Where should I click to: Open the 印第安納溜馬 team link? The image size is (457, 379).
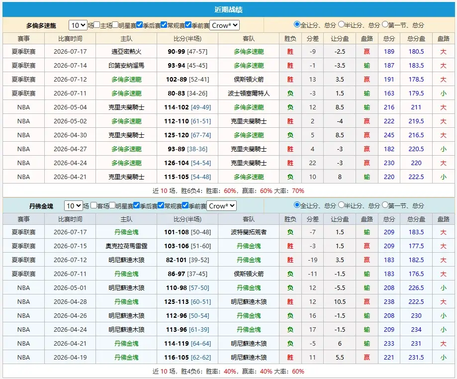[x=126, y=66]
